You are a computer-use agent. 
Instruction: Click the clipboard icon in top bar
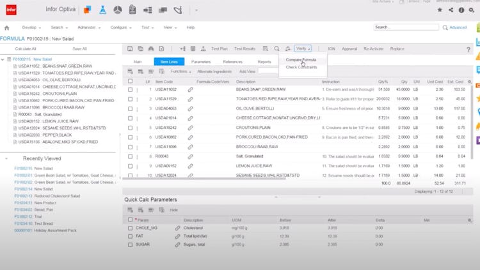click(x=132, y=10)
